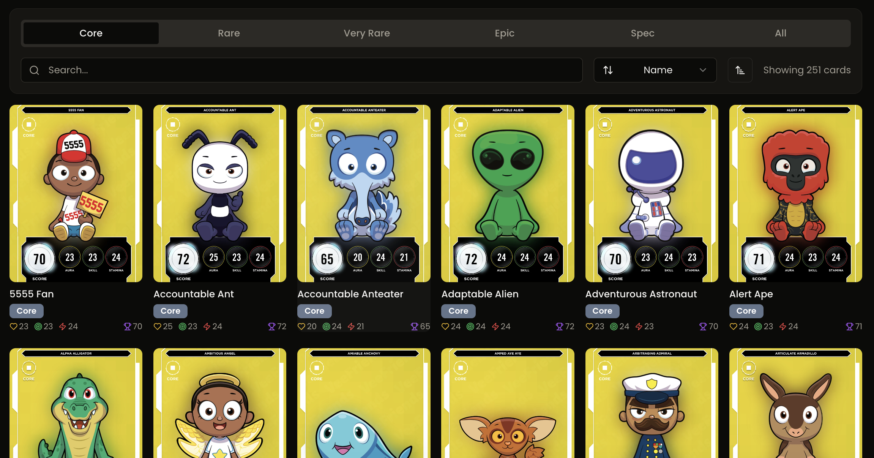The height and width of the screenshot is (458, 874).
Task: Click lightning stamina icon for Accountable Ant
Action: (x=207, y=327)
